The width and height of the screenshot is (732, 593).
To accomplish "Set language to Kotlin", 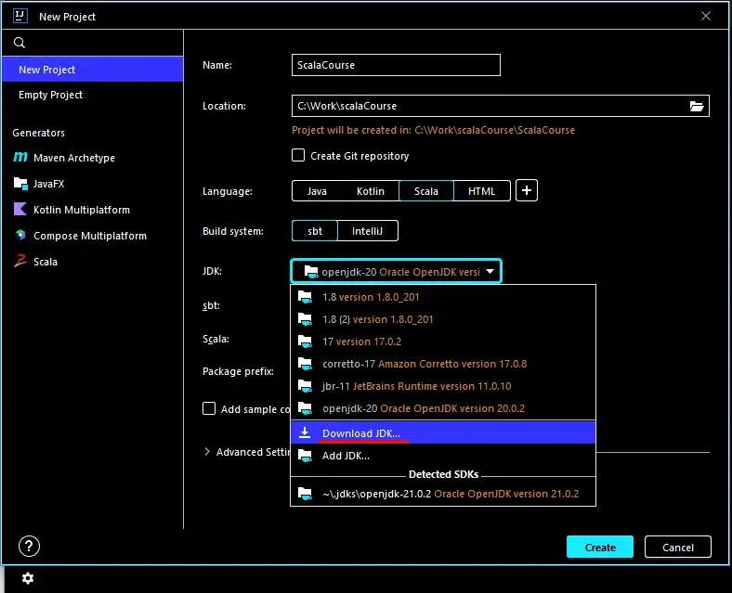I will point(370,191).
